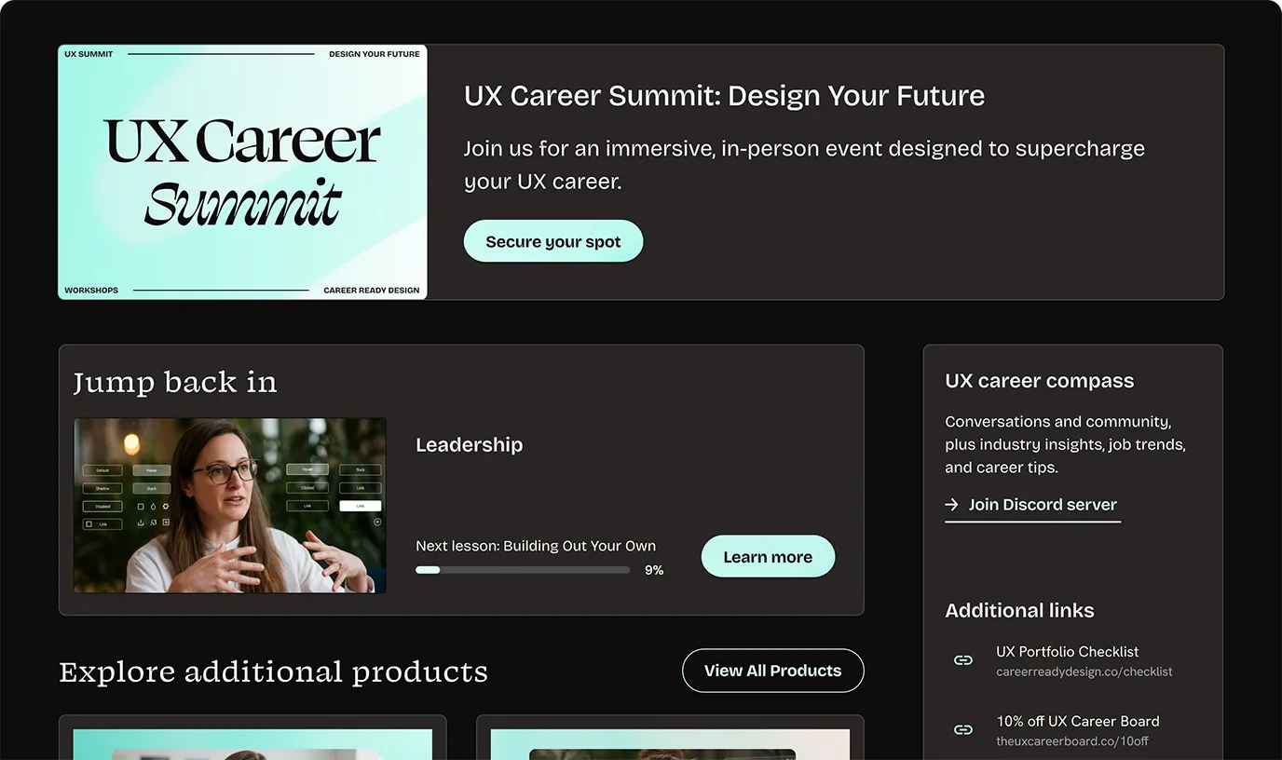Image resolution: width=1282 pixels, height=760 pixels.
Task: Select the Default state button in the video overlay
Action: 102,470
